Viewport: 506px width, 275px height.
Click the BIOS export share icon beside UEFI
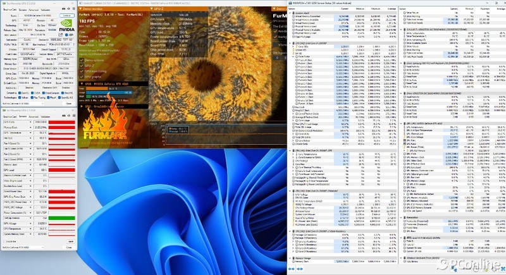[61, 35]
